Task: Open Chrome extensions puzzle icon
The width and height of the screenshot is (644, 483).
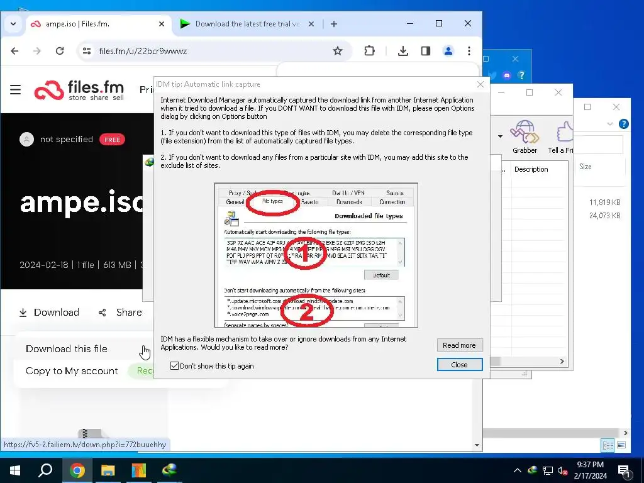Action: tap(369, 51)
